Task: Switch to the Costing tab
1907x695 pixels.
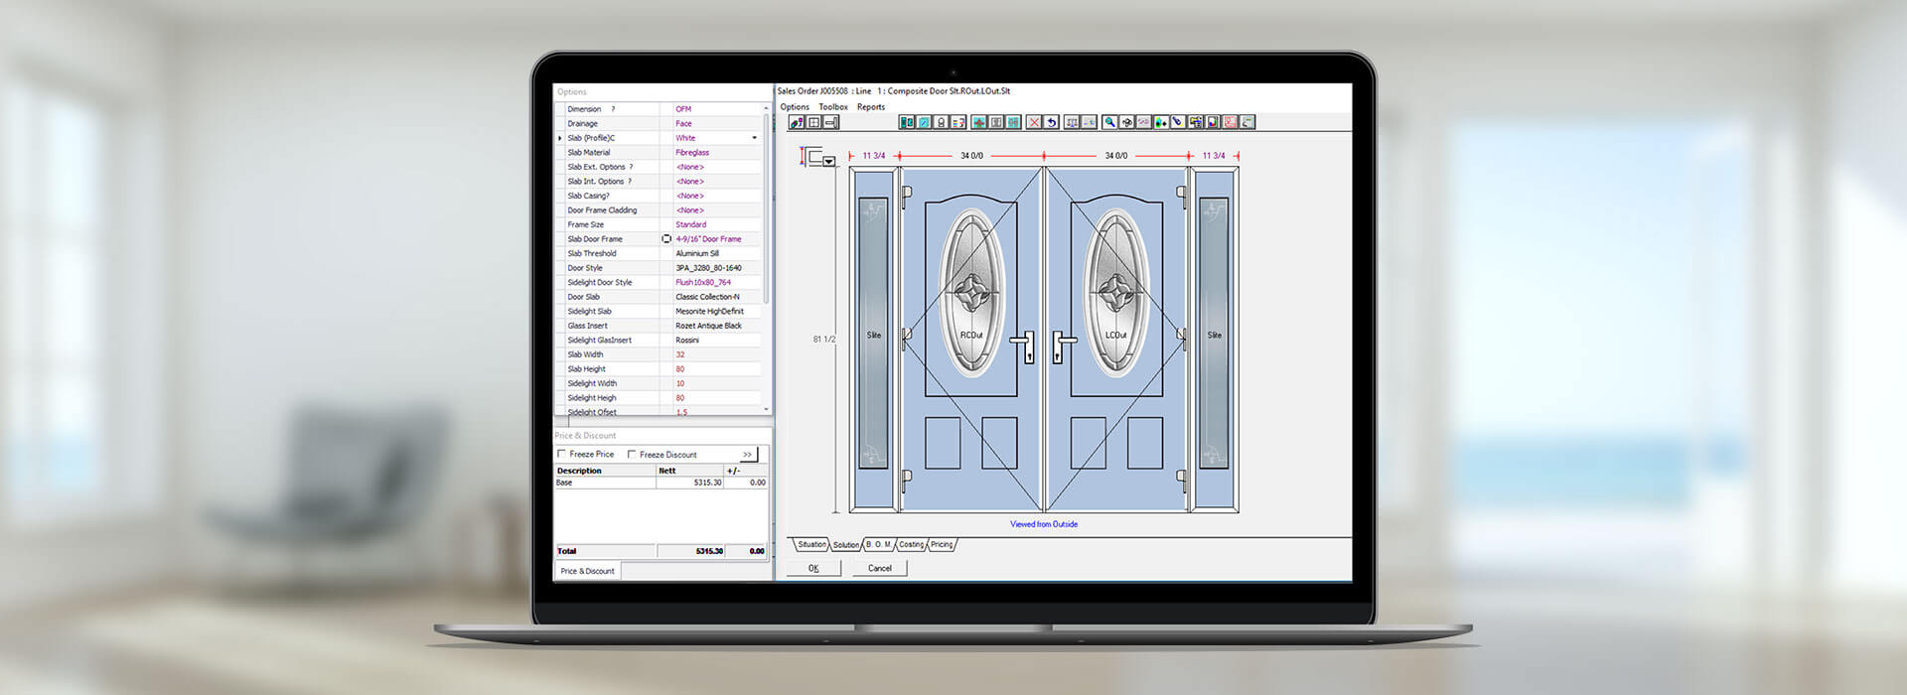Action: coord(911,545)
